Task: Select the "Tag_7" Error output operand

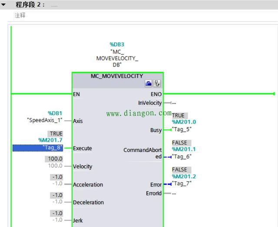Action: pyautogui.click(x=182, y=184)
